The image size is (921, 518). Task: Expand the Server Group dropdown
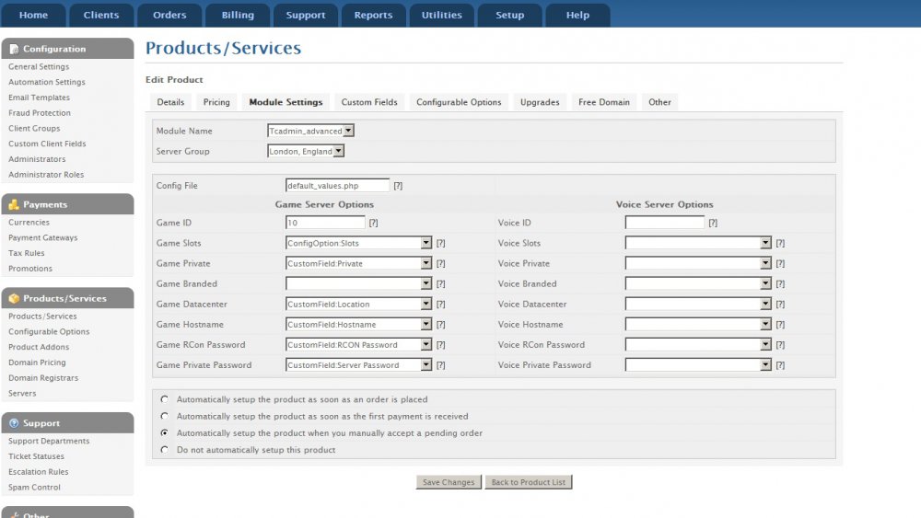click(x=306, y=151)
